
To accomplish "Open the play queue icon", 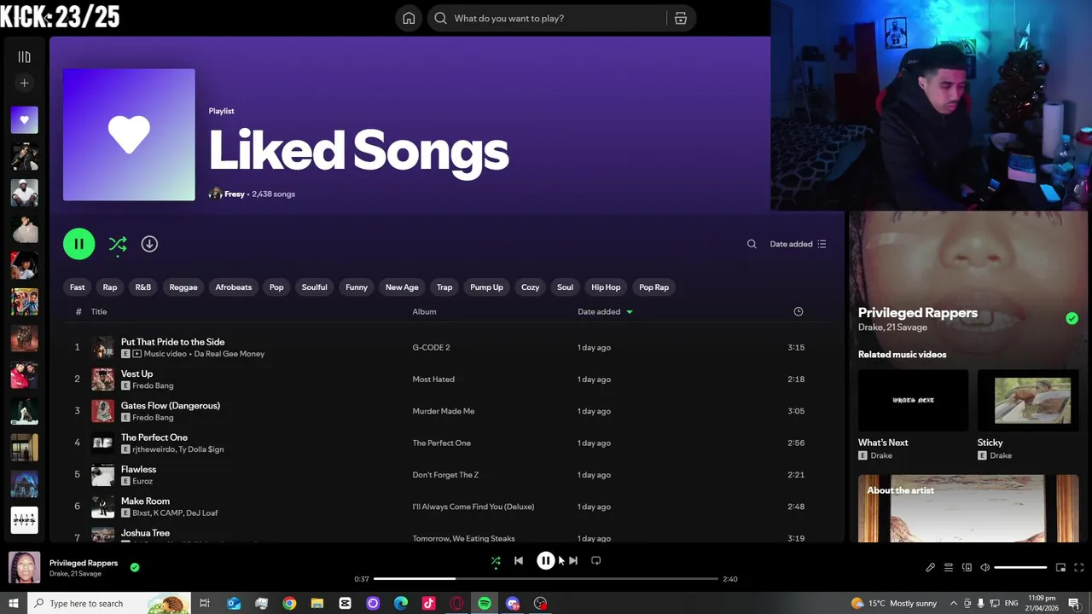I will point(949,568).
